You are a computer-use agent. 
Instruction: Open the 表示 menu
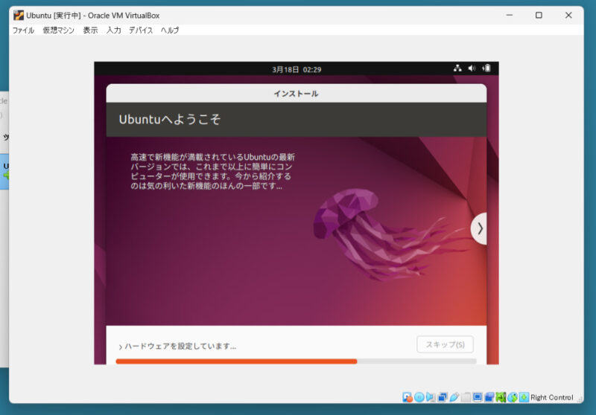pyautogui.click(x=90, y=30)
